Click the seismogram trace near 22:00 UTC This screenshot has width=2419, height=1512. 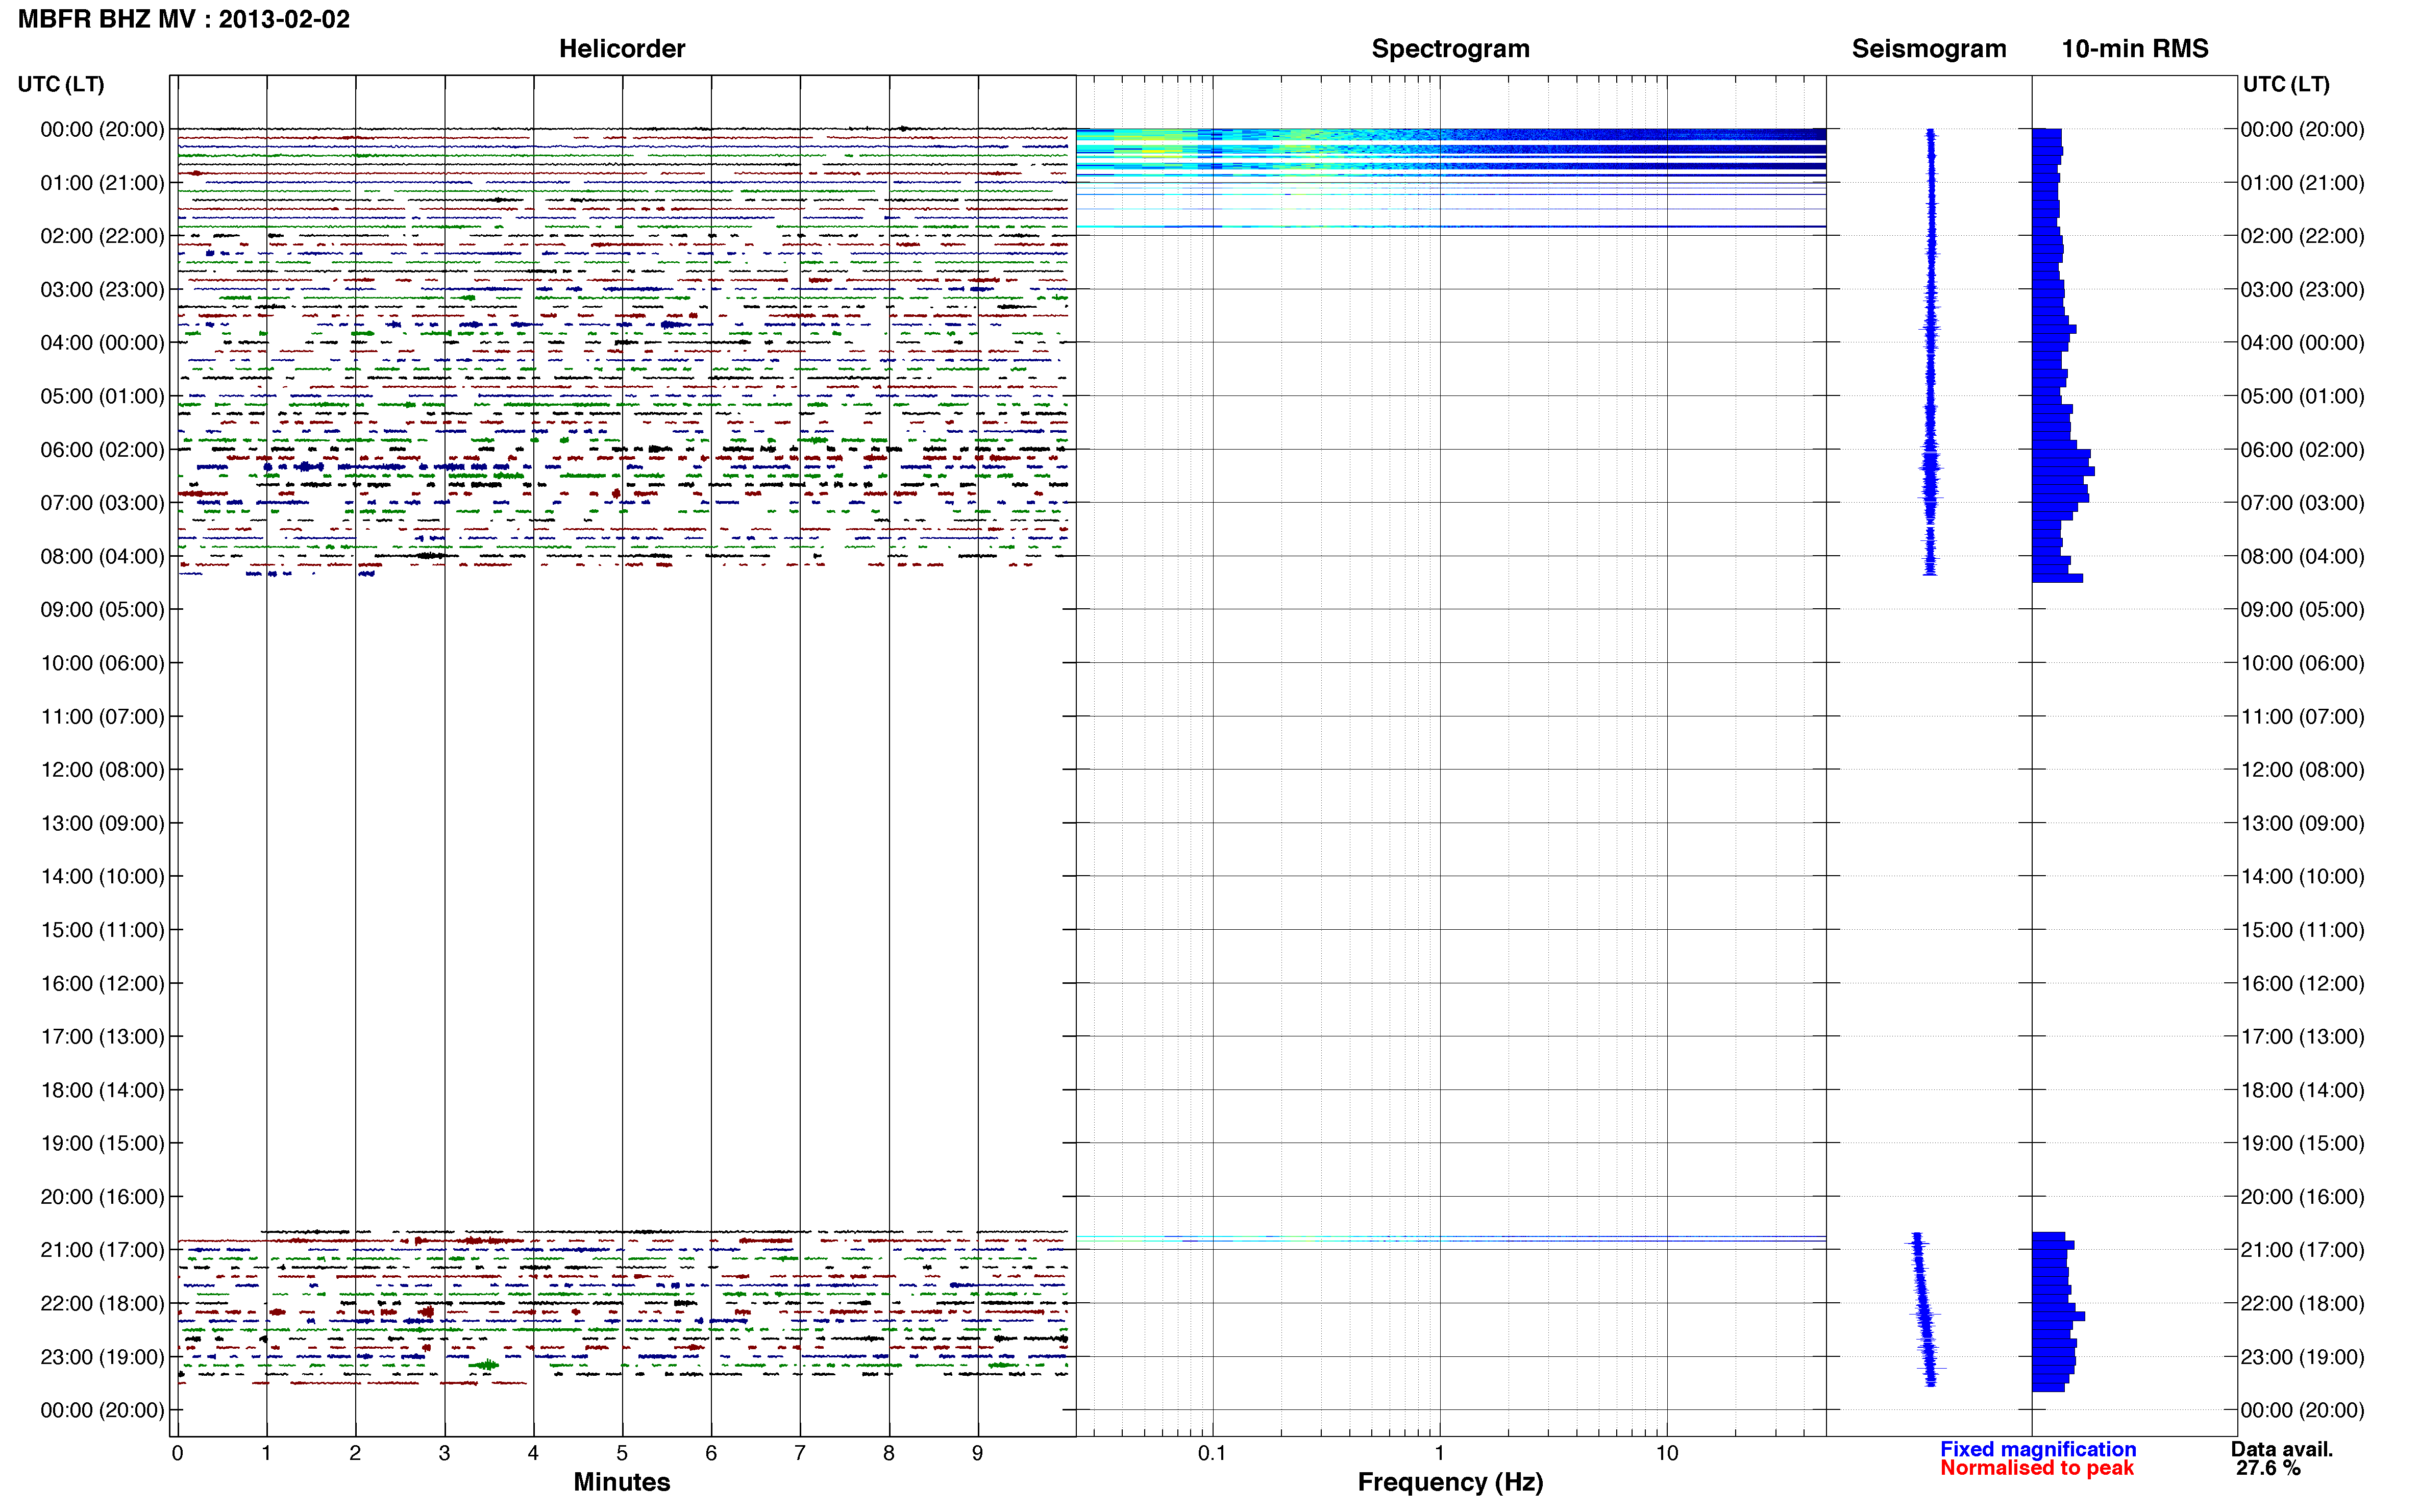[x=1925, y=1304]
